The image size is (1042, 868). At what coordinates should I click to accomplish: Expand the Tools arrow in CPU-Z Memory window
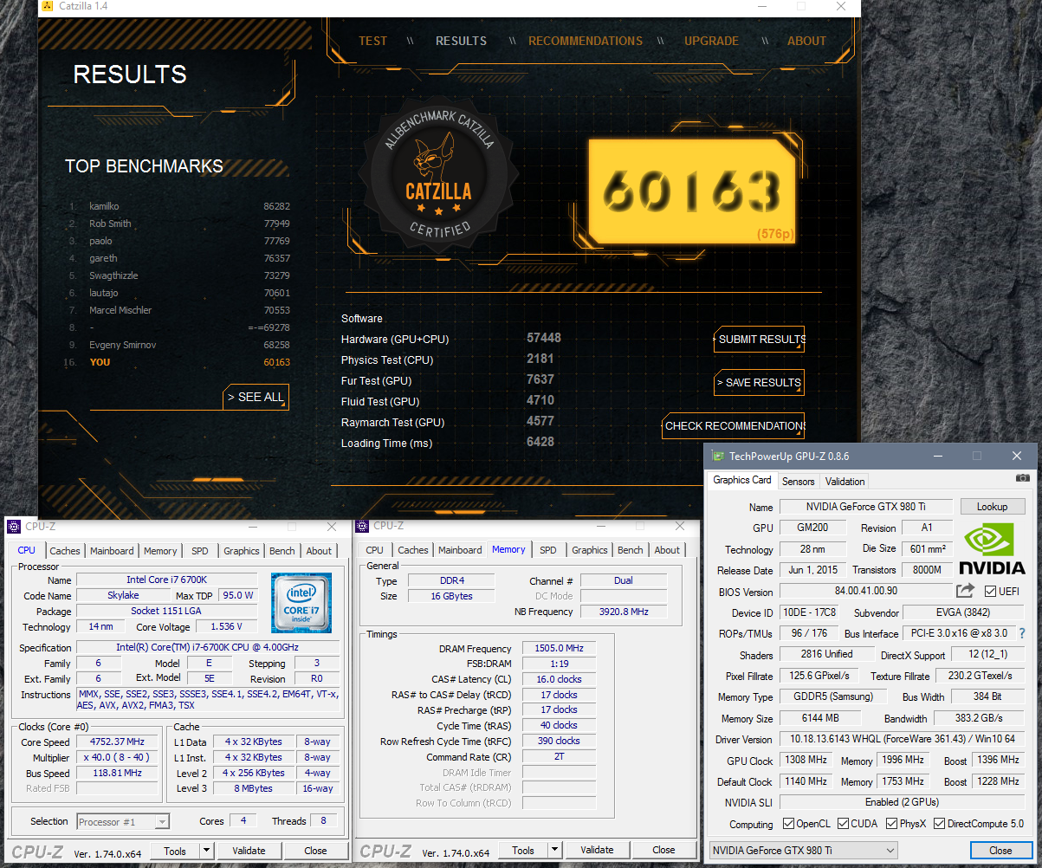[x=555, y=850]
